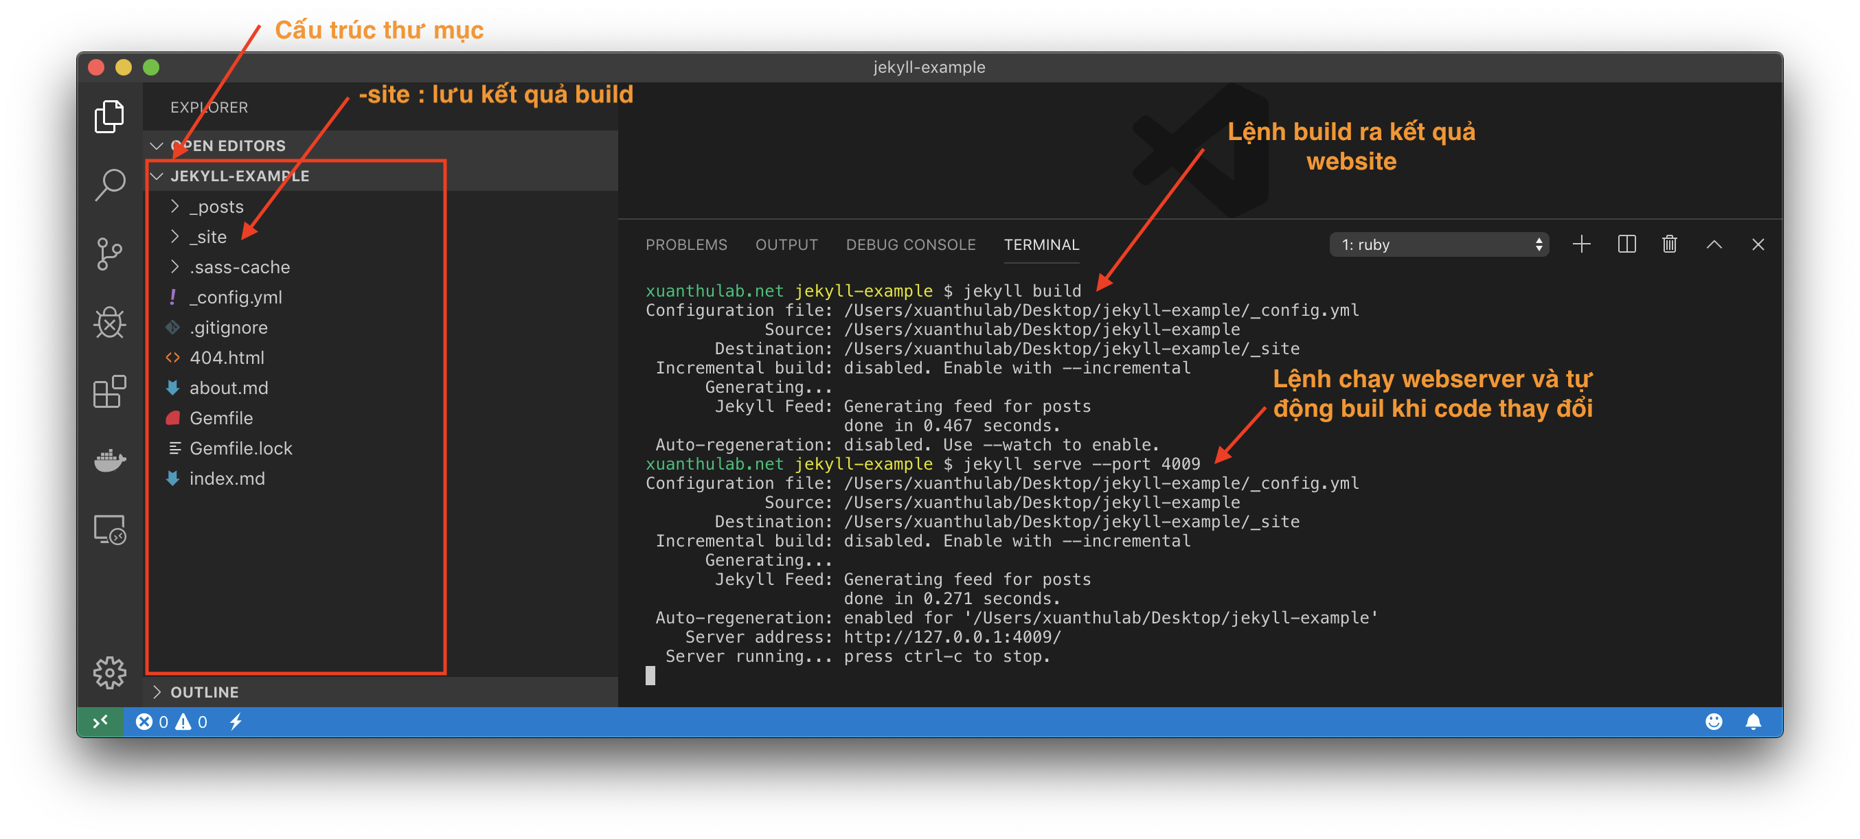Open Manage gear settings icon

(x=109, y=672)
